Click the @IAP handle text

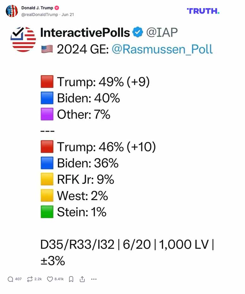click(x=163, y=32)
